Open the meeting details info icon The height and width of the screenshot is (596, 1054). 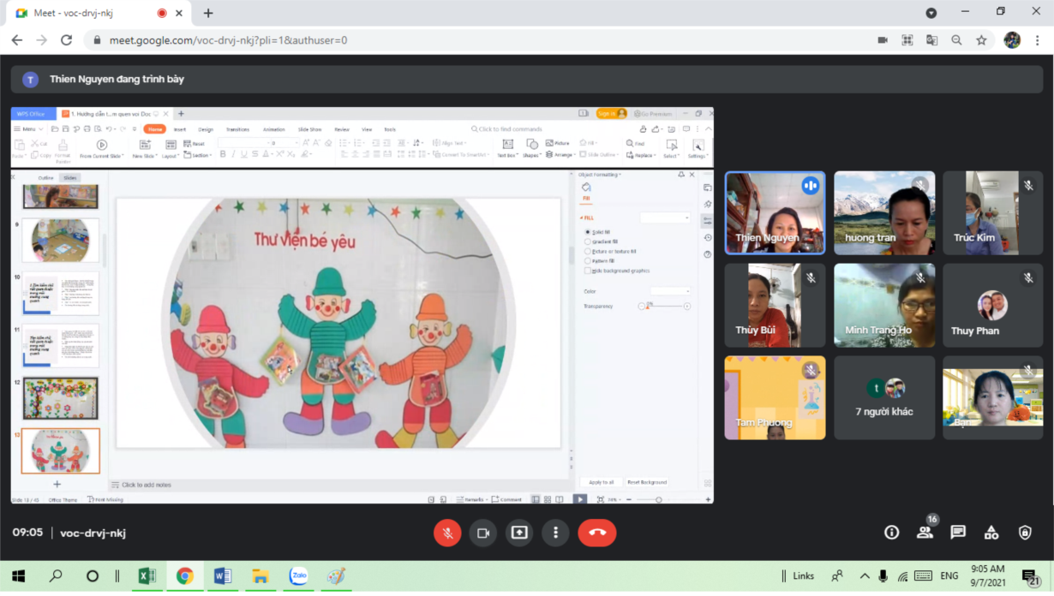(x=892, y=533)
